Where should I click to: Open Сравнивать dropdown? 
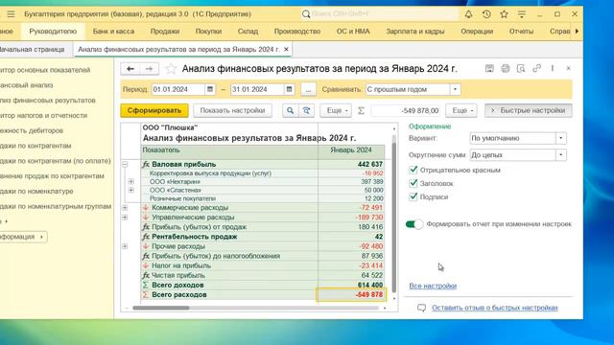click(455, 89)
